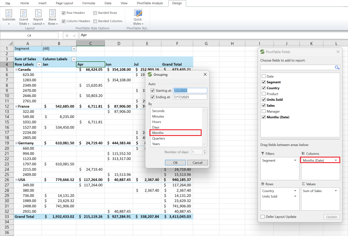Uncheck the Months (Date) field checkbox
The width and height of the screenshot is (348, 236).
pos(264,117)
